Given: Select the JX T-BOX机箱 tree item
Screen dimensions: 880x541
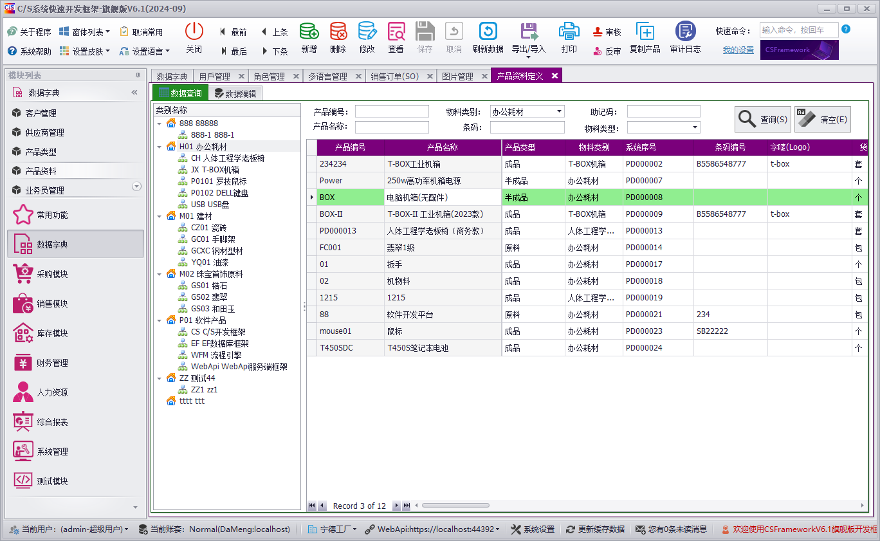Looking at the screenshot, I should tap(215, 170).
